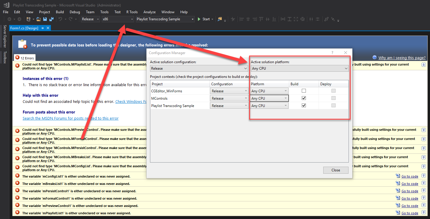This screenshot has height=219, width=430.
Task: Open Platform dropdown for CGEditor_WinForms
Action: click(269, 91)
